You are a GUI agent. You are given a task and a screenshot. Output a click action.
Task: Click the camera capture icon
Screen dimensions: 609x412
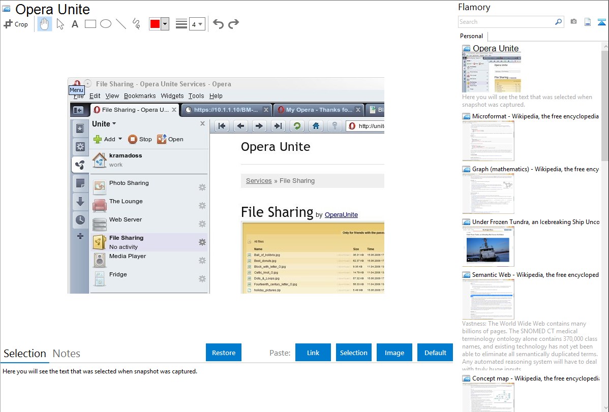pos(573,22)
